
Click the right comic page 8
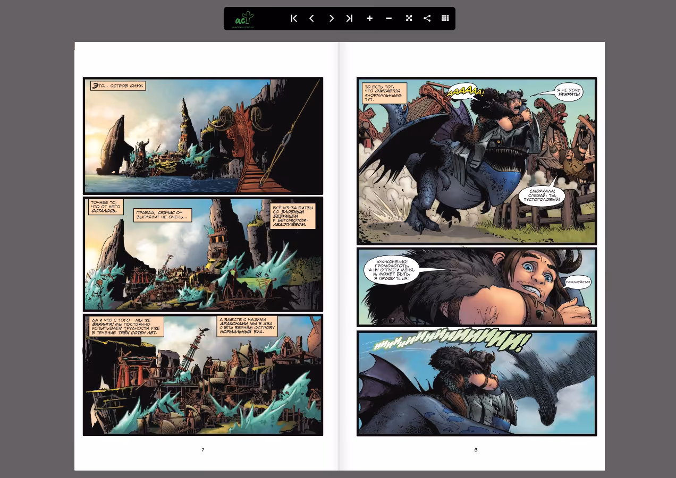click(472, 256)
